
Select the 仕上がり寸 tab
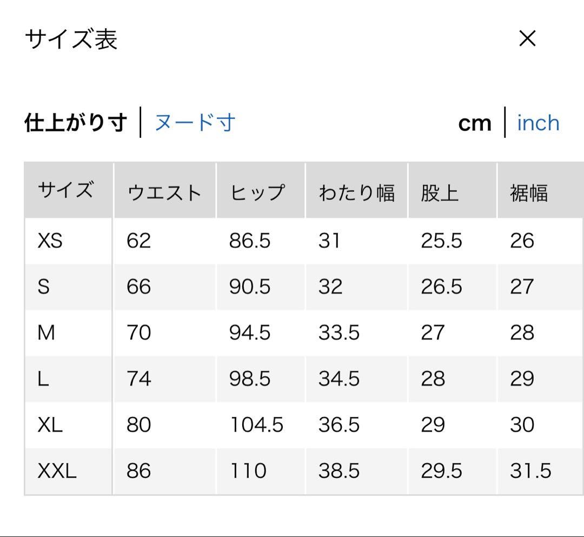pyautogui.click(x=76, y=123)
